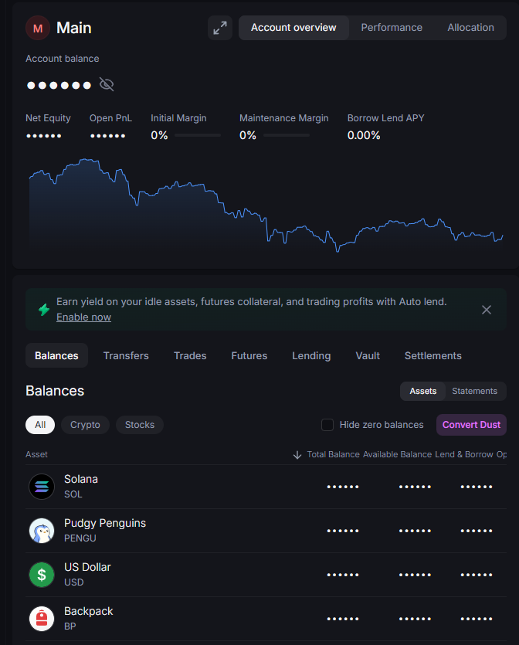
Task: Click the Main account avatar icon
Action: [x=38, y=28]
